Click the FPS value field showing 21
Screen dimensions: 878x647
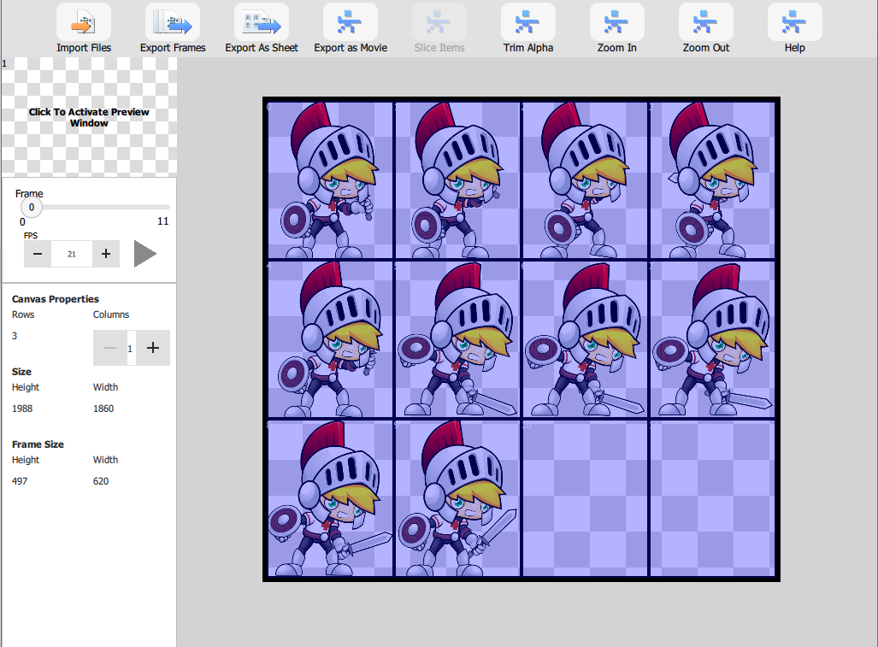pyautogui.click(x=72, y=254)
